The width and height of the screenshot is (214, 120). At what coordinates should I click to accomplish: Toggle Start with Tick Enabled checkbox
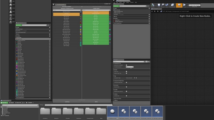(x=126, y=65)
